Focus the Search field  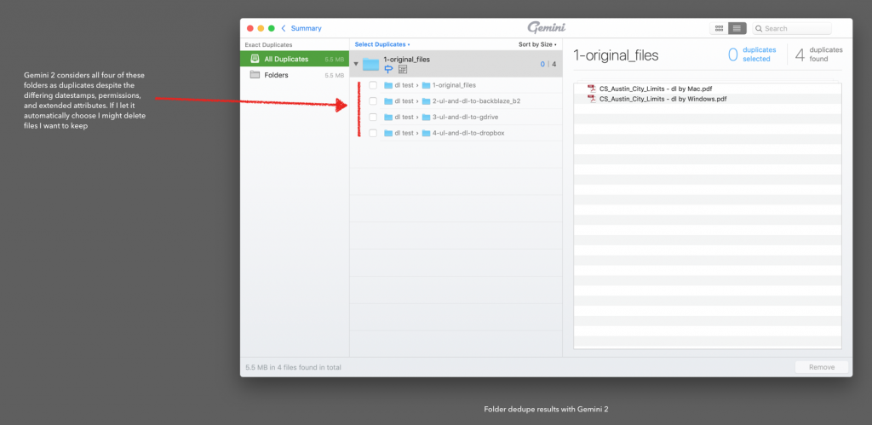[x=792, y=28]
